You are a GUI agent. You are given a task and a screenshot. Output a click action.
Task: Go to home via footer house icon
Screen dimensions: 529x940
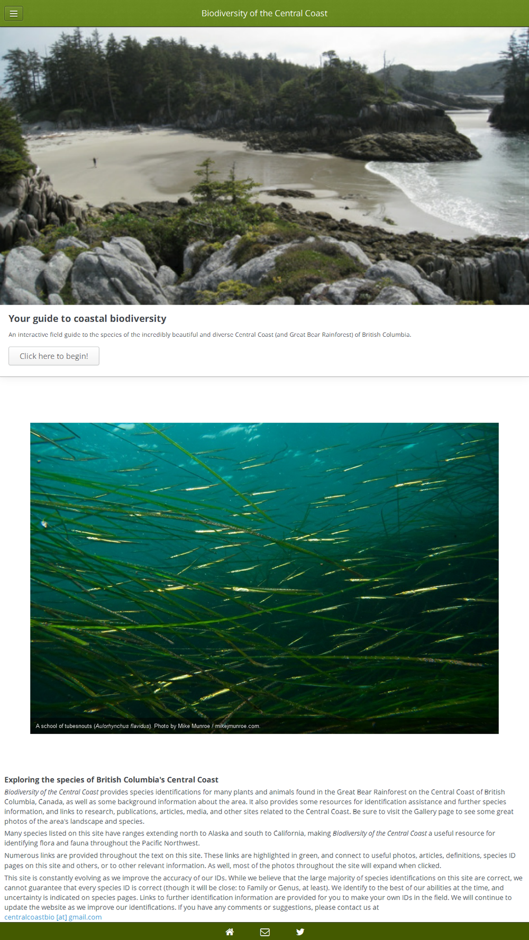[x=230, y=932]
